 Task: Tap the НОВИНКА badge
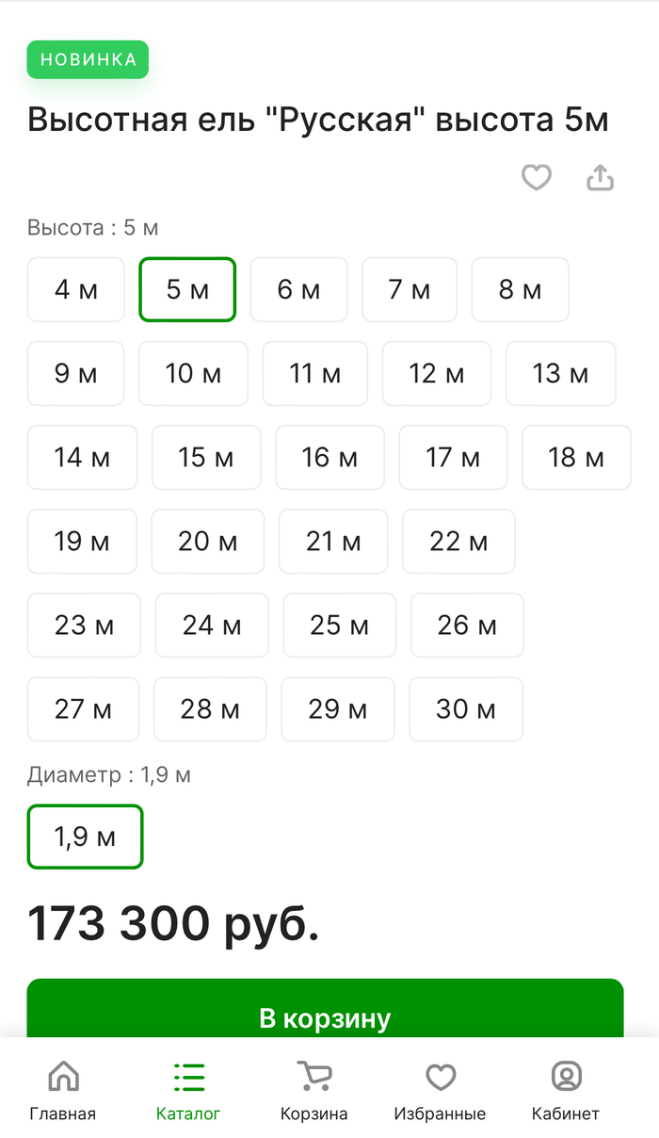[88, 59]
